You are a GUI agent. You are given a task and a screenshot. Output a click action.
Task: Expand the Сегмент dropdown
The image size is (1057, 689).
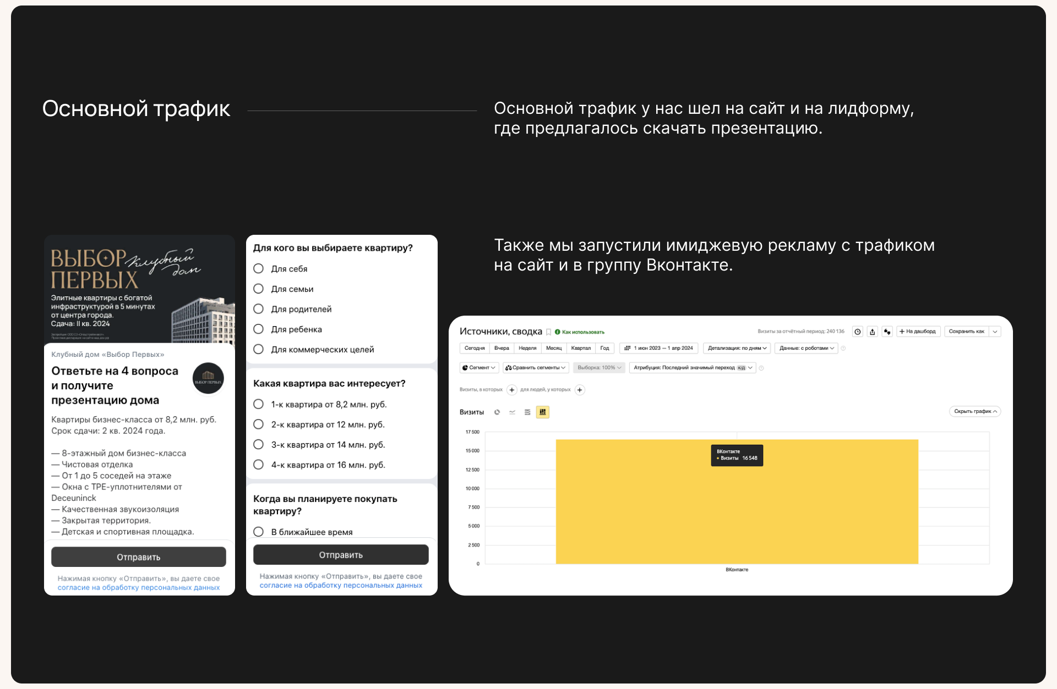point(479,368)
